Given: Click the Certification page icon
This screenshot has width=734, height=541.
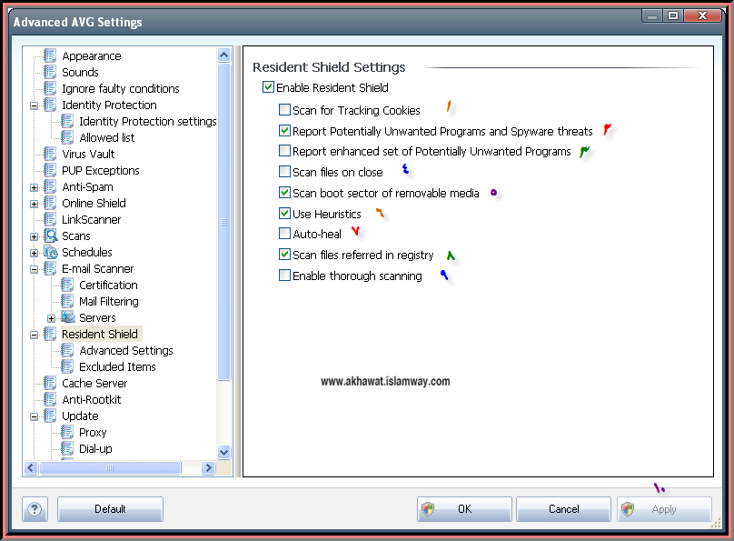Looking at the screenshot, I should click(67, 285).
